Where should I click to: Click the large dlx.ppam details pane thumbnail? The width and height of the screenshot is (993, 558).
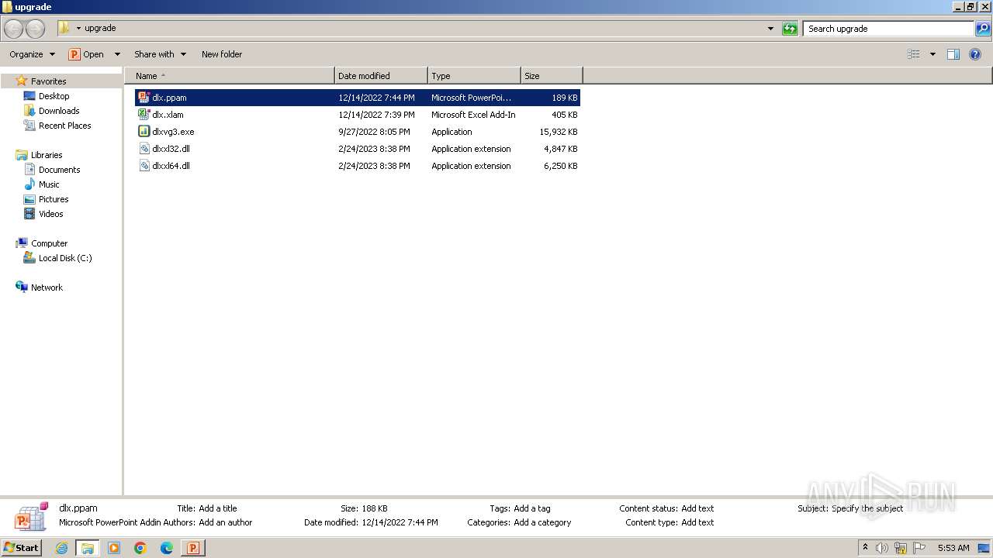[31, 515]
